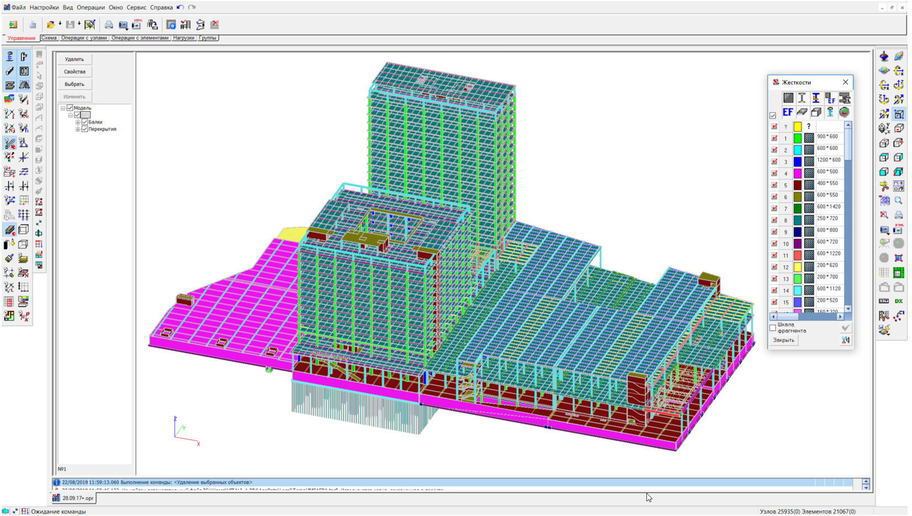Image resolution: width=912 pixels, height=516 pixels.
Task: Click the scissors cut-fragment icon in right toolbar
Action: pos(884,187)
